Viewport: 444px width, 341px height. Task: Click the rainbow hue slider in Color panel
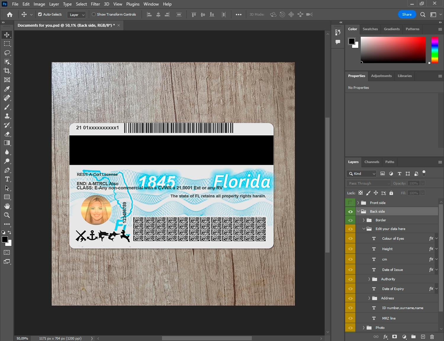(x=435, y=50)
